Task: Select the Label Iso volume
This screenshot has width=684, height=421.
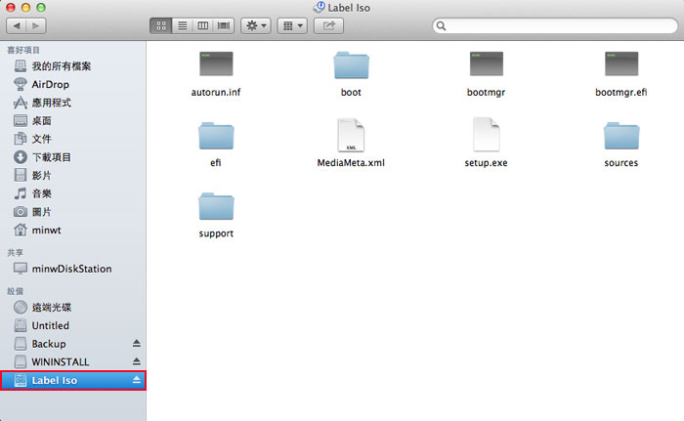Action: tap(73, 380)
